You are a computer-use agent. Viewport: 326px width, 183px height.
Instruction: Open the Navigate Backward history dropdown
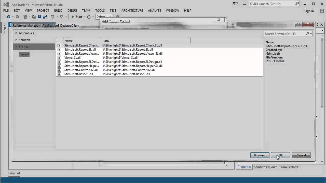(x=13, y=17)
